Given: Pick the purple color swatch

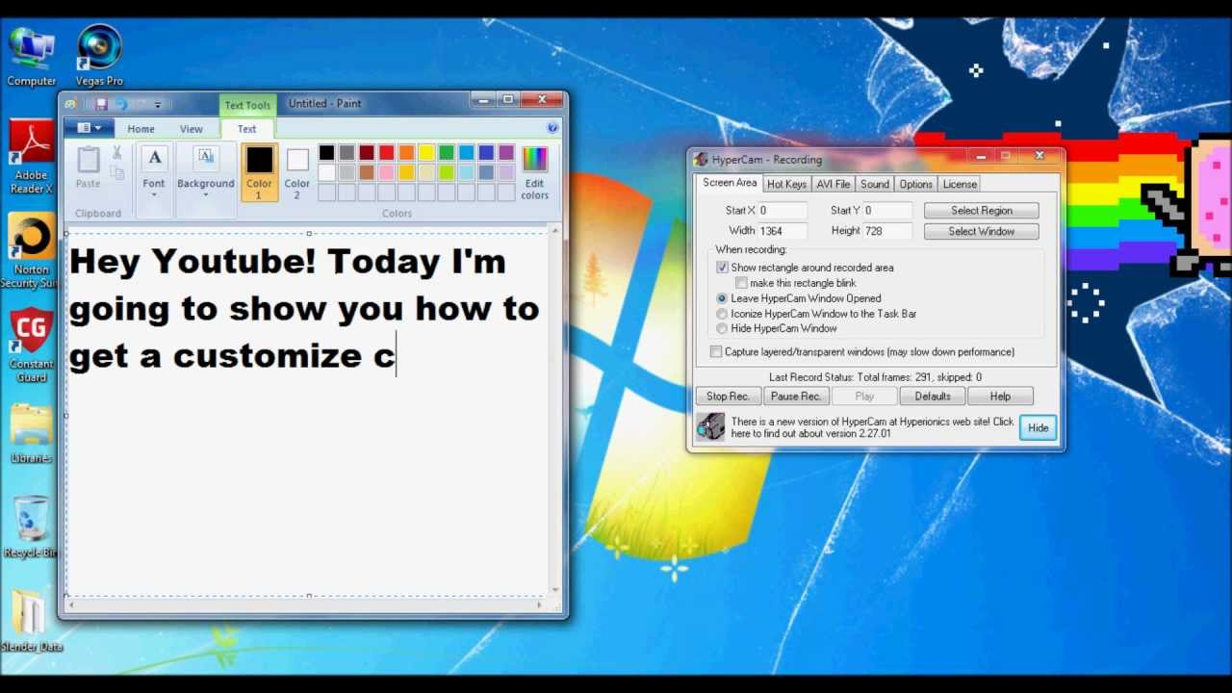Looking at the screenshot, I should point(506,153).
